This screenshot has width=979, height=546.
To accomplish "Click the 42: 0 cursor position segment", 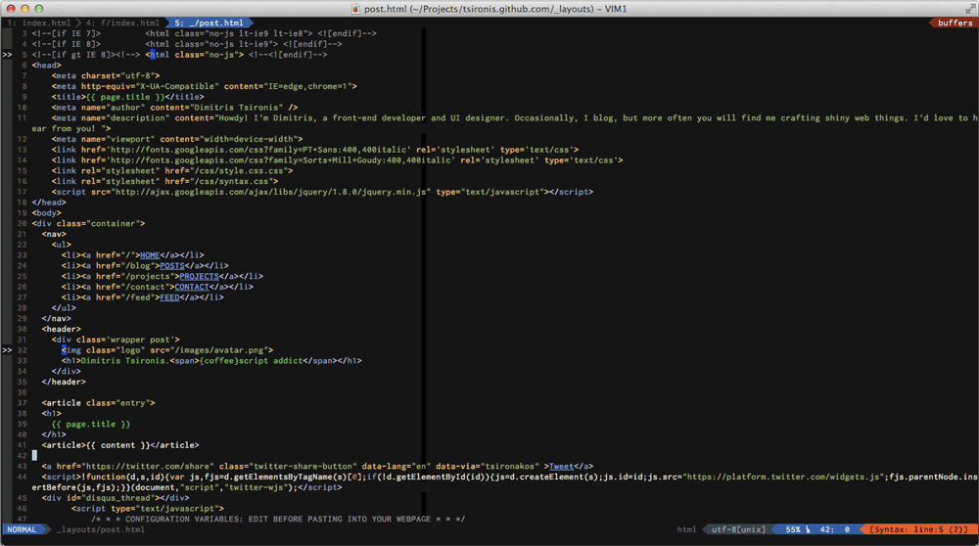I will point(835,529).
